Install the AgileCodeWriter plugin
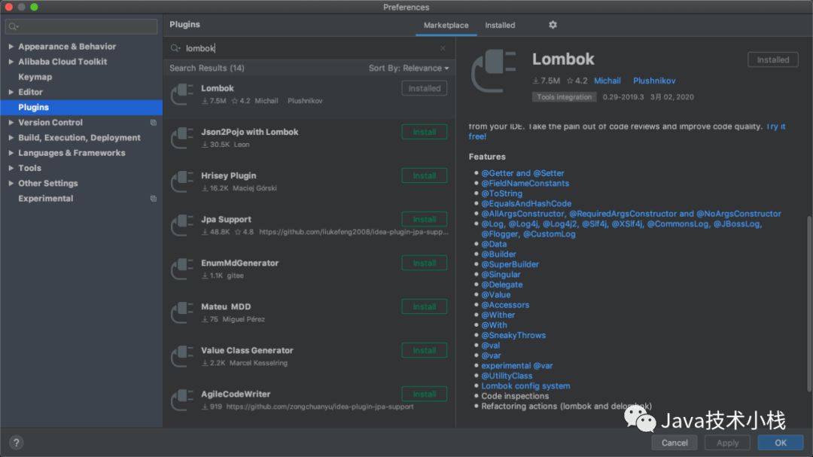The image size is (813, 457). tap(424, 394)
